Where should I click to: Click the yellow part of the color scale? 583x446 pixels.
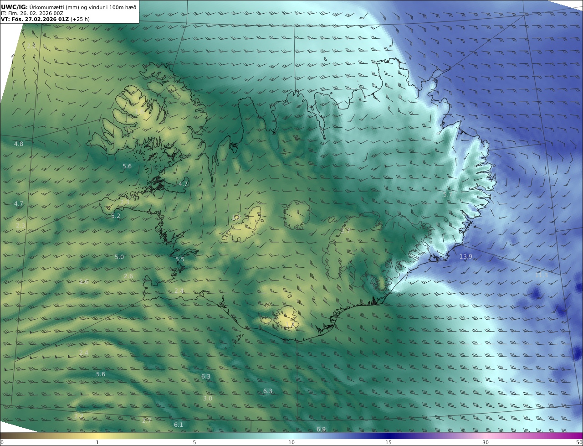point(97,436)
